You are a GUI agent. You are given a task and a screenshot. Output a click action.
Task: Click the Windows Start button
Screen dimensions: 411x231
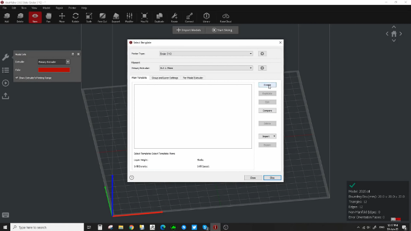click(5, 227)
